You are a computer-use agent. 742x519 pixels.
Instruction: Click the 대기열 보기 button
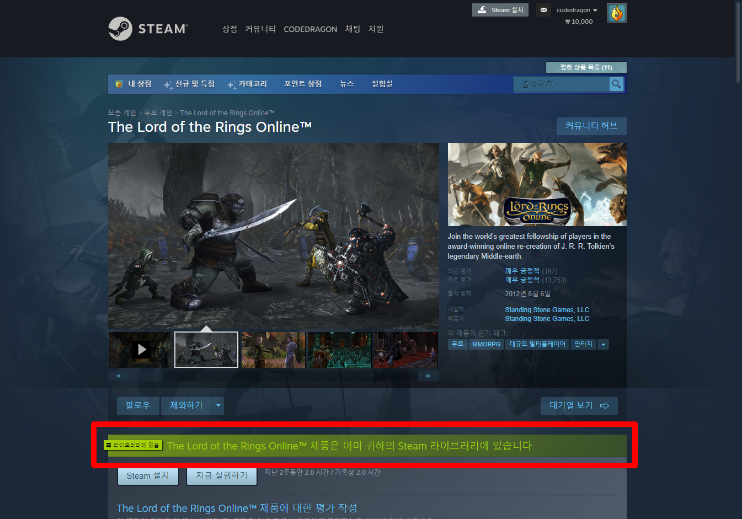coord(579,405)
